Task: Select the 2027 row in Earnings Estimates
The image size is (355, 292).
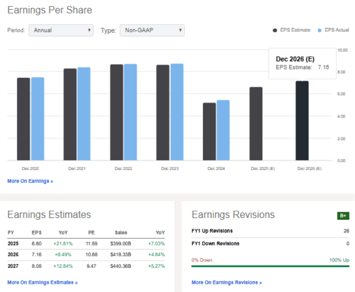Action: point(86,266)
